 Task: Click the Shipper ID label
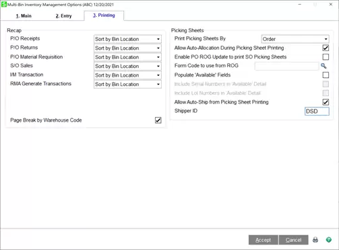tap(186, 111)
